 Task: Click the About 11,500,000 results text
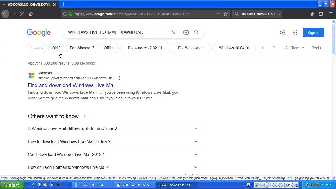(x=61, y=63)
